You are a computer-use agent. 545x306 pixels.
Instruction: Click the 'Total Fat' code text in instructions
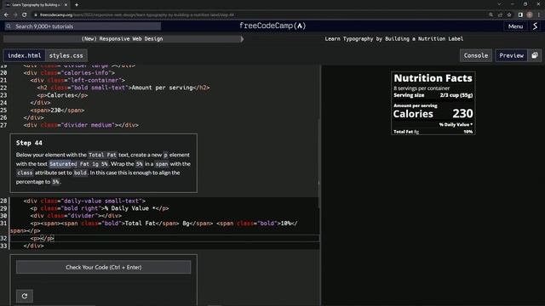click(x=102, y=155)
